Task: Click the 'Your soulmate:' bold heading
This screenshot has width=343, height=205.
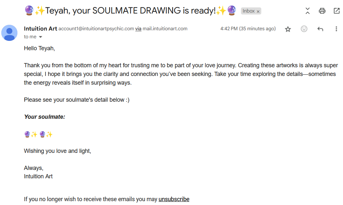Action: coord(45,117)
